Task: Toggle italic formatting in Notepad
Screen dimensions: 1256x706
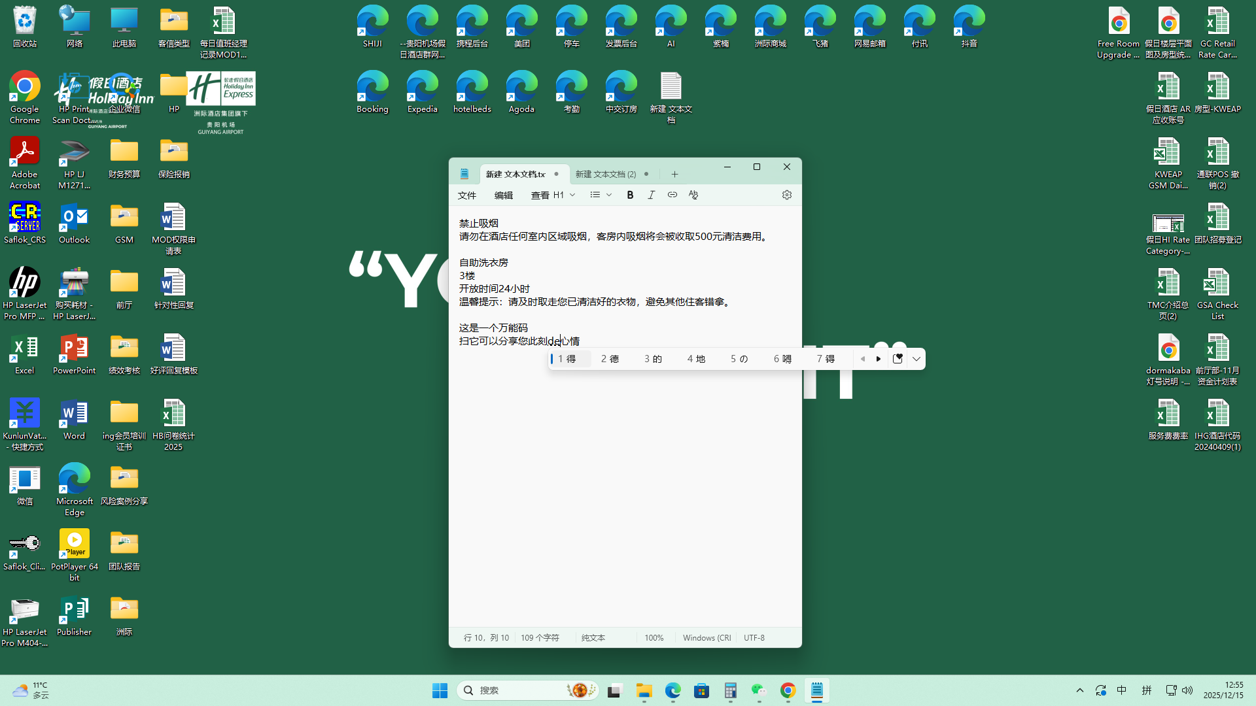Action: pos(651,195)
